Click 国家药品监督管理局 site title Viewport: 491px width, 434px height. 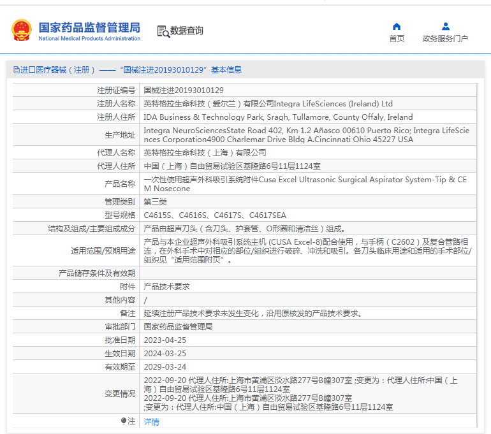click(x=89, y=27)
